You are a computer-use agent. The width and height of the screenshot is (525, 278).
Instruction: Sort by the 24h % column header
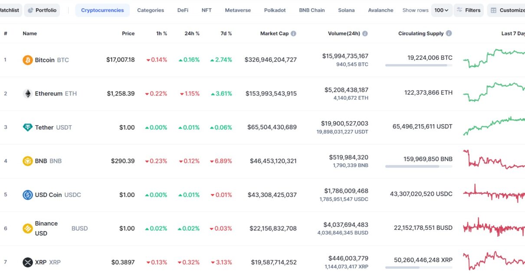(x=192, y=33)
